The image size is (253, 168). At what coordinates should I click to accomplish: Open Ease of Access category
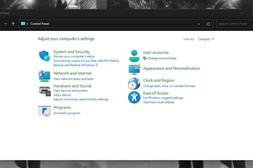pyautogui.click(x=156, y=93)
